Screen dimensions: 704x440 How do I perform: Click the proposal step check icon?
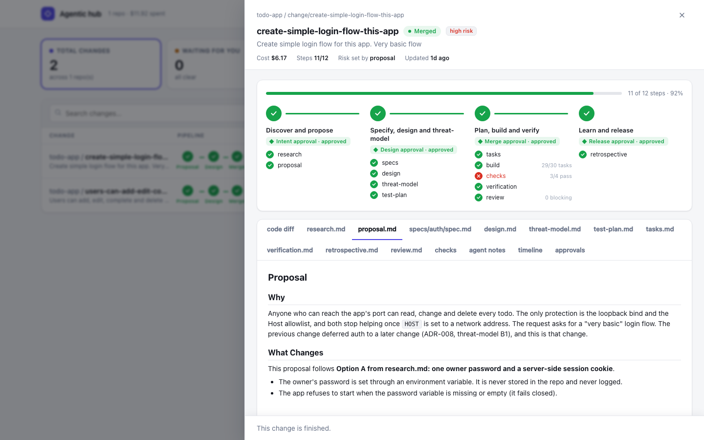pyautogui.click(x=270, y=165)
